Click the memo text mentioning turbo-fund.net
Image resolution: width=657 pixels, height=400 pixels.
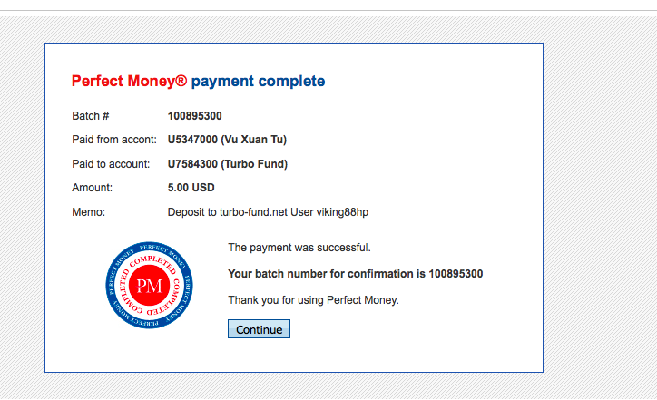[269, 212]
